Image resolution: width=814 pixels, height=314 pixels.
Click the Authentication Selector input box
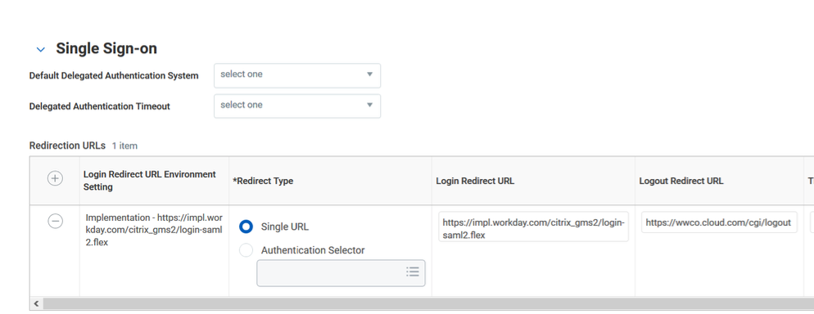pyautogui.click(x=341, y=273)
